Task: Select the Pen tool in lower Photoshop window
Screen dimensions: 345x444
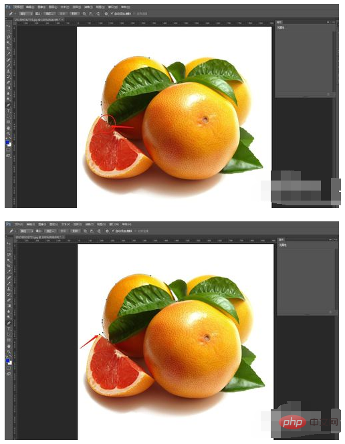Action: tap(9, 323)
